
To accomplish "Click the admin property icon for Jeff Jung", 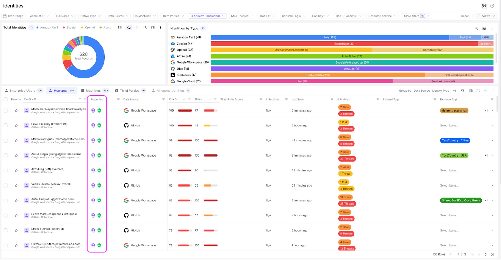I will tap(93, 170).
